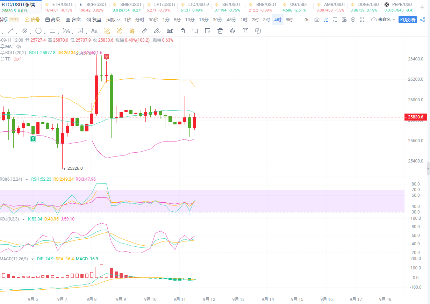Viewport: 430px width, 304px height.
Task: Click the barrage comment toggle icon
Action: (x=344, y=20)
